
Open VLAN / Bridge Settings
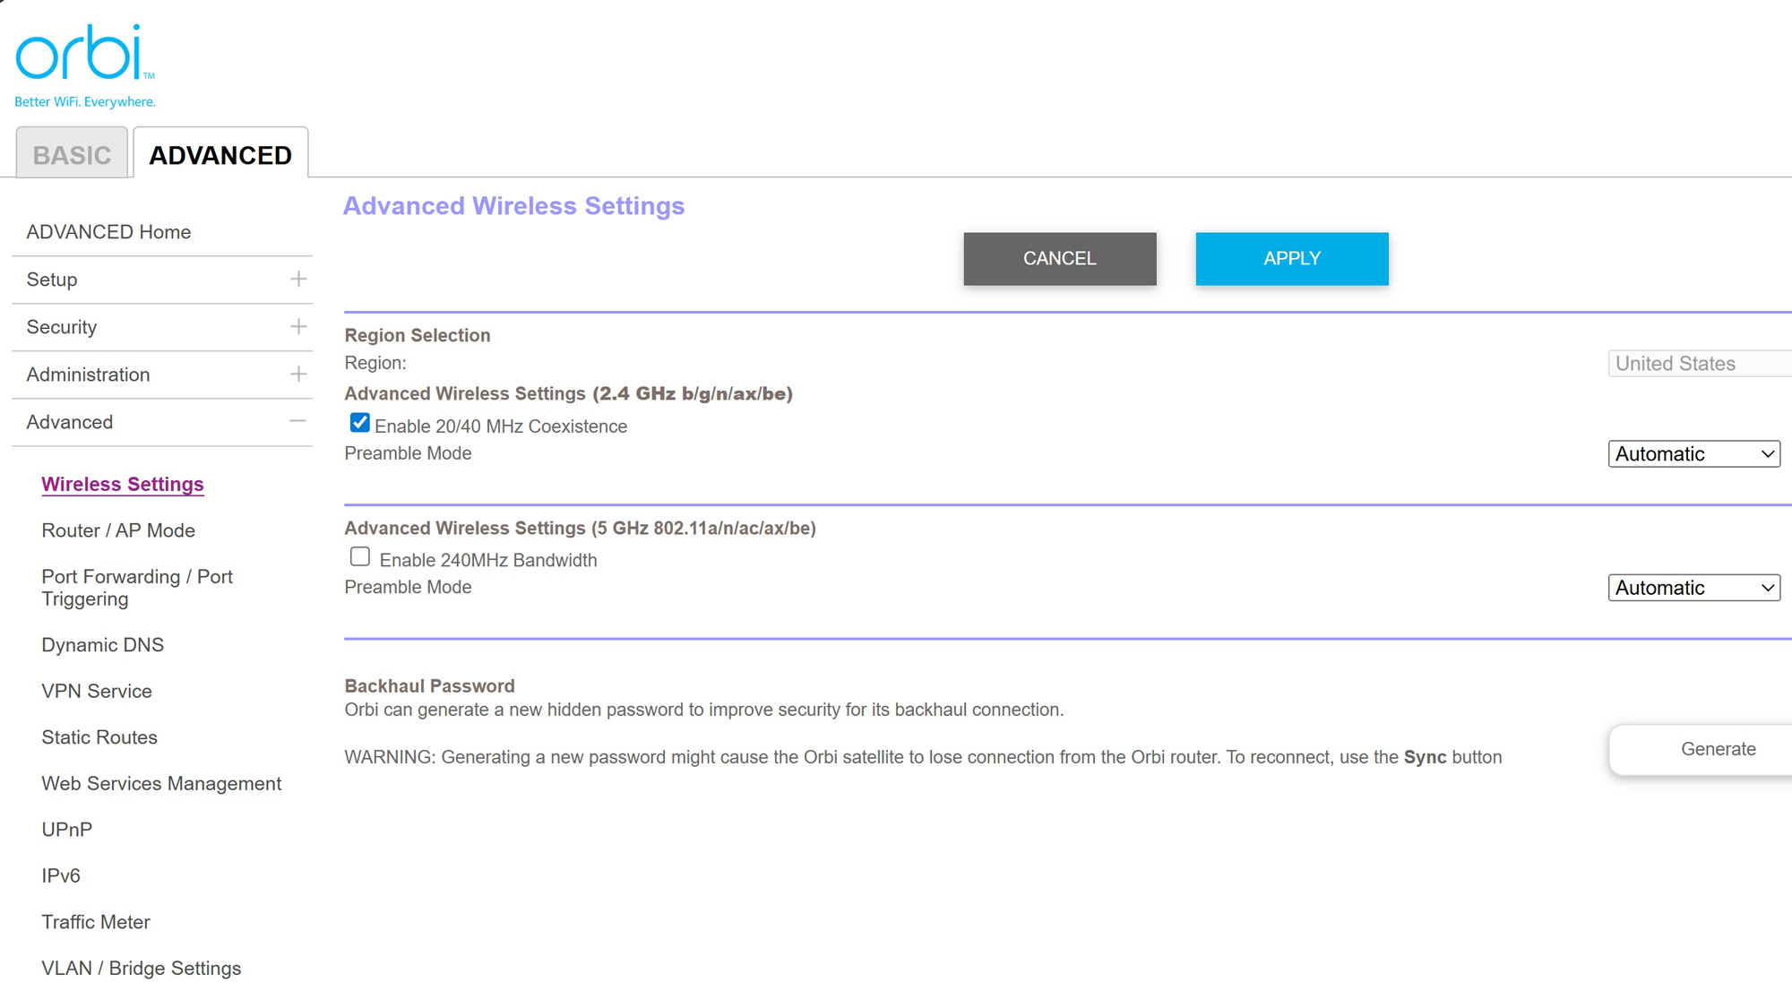pyautogui.click(x=142, y=969)
